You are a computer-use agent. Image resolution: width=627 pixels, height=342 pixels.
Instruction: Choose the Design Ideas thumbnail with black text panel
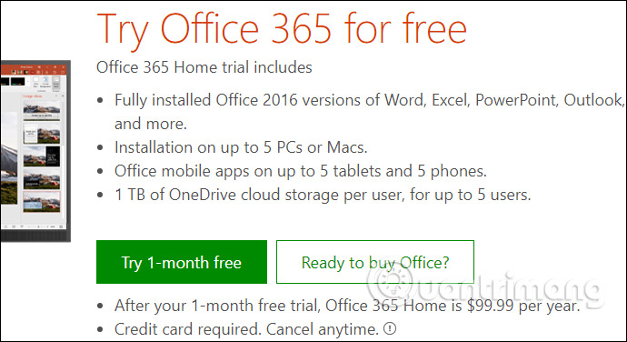pyautogui.click(x=42, y=156)
